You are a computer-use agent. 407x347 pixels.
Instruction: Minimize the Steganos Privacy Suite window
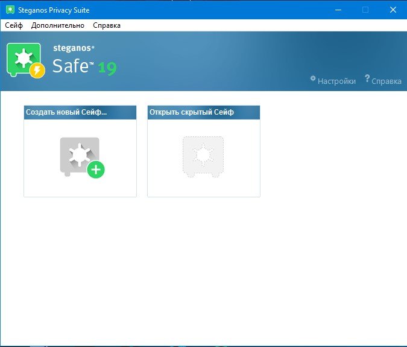pyautogui.click(x=338, y=10)
